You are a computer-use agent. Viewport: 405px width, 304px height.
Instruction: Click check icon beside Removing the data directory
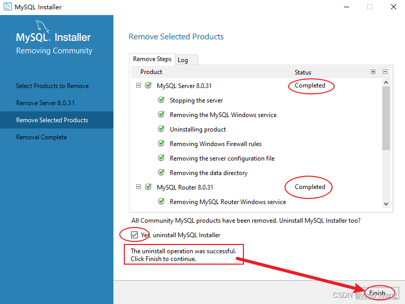click(x=161, y=172)
